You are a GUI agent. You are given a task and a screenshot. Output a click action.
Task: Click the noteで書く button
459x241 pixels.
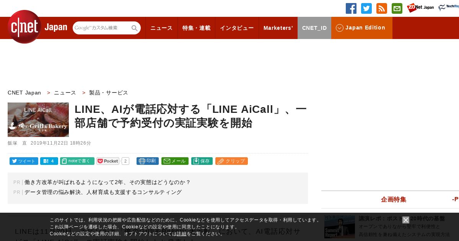[77, 161]
